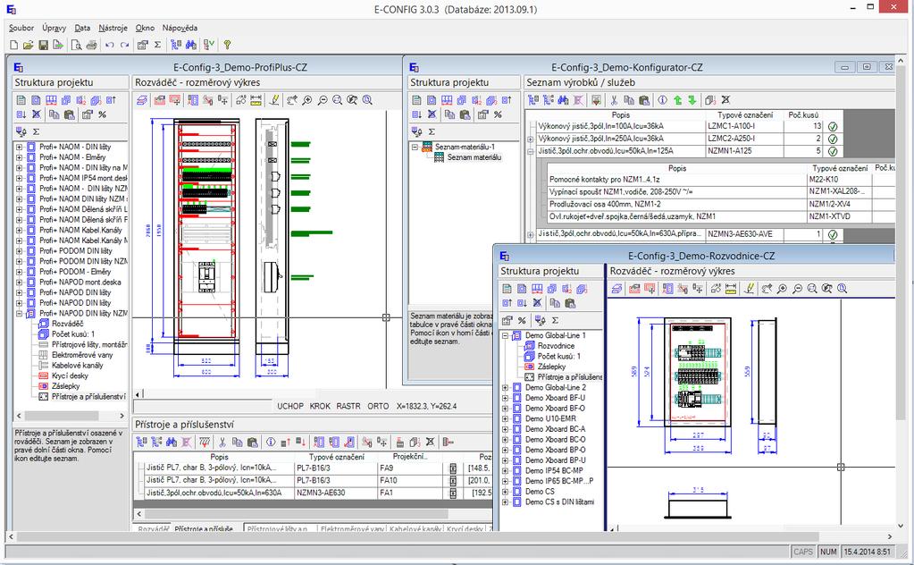Collapse Seznam-materiálu-1 tree node
This screenshot has height=565, width=914.
[415, 147]
